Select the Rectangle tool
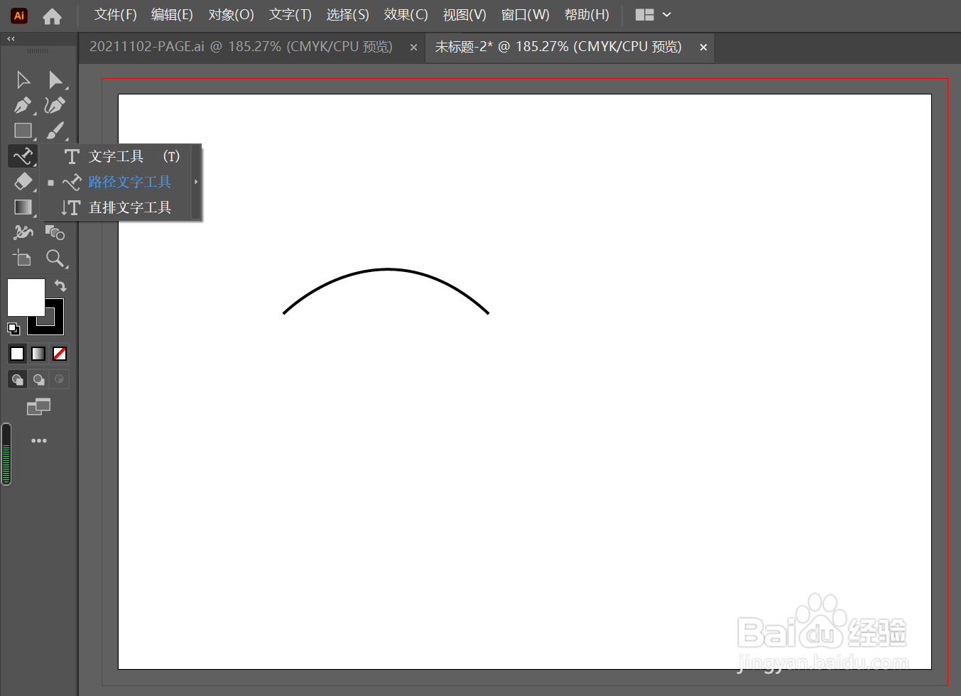961x696 pixels. pyautogui.click(x=23, y=131)
